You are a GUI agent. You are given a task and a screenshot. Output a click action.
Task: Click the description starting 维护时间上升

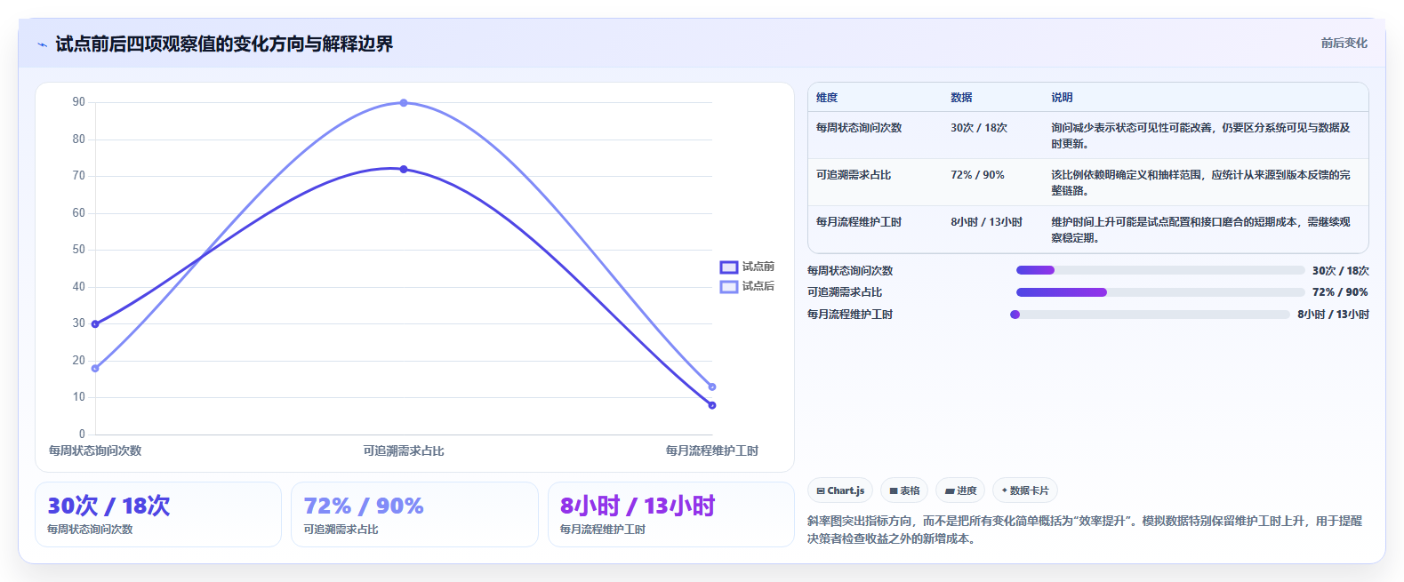pyautogui.click(x=1200, y=230)
